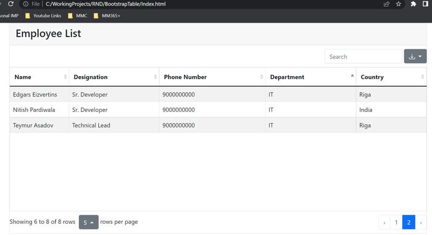432x235 pixels.
Task: Open the export download dropdown
Action: click(415, 56)
